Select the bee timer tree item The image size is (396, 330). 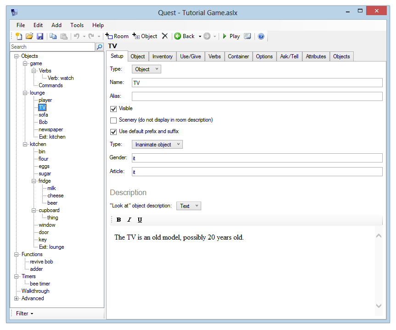40,284
